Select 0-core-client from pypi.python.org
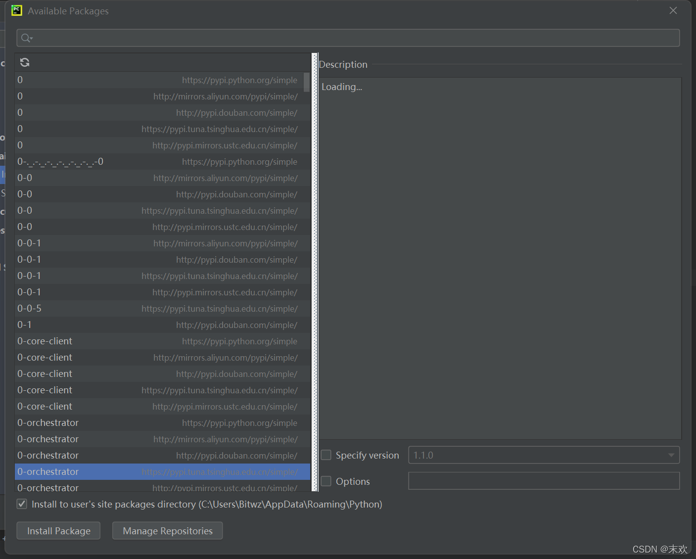 pyautogui.click(x=163, y=341)
